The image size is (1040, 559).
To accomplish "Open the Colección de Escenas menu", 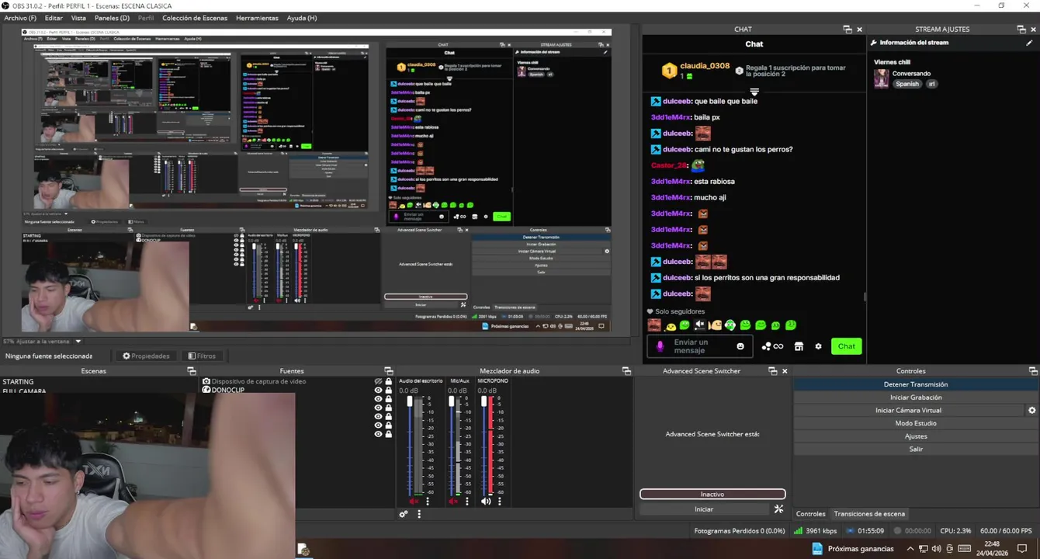I will 195,18.
